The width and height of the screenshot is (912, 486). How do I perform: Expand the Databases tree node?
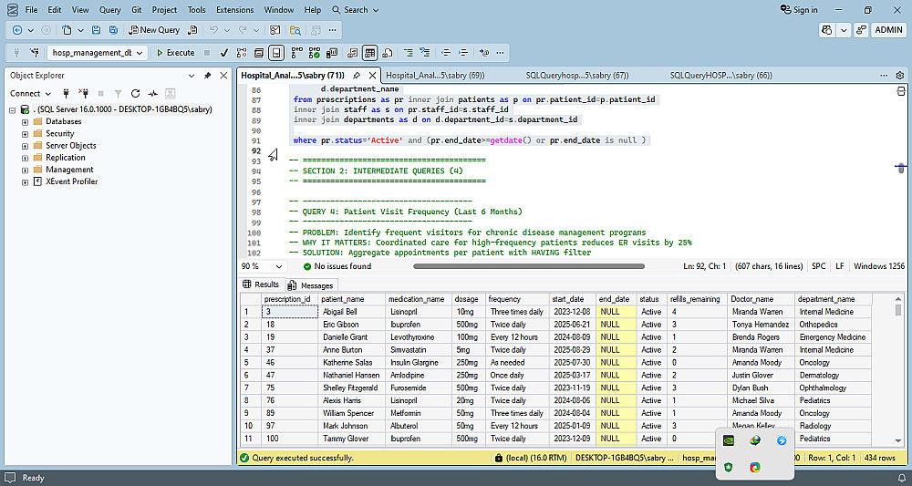26,121
